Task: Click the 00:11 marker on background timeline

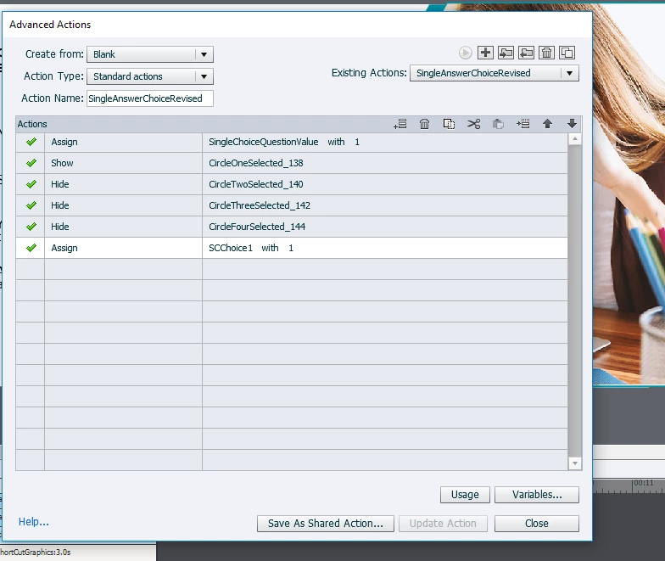Action: [x=644, y=483]
